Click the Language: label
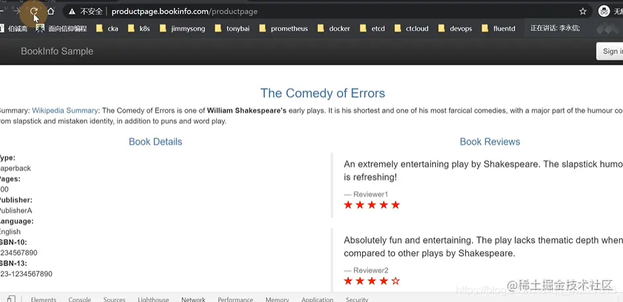The height and width of the screenshot is (302, 623). tap(17, 221)
